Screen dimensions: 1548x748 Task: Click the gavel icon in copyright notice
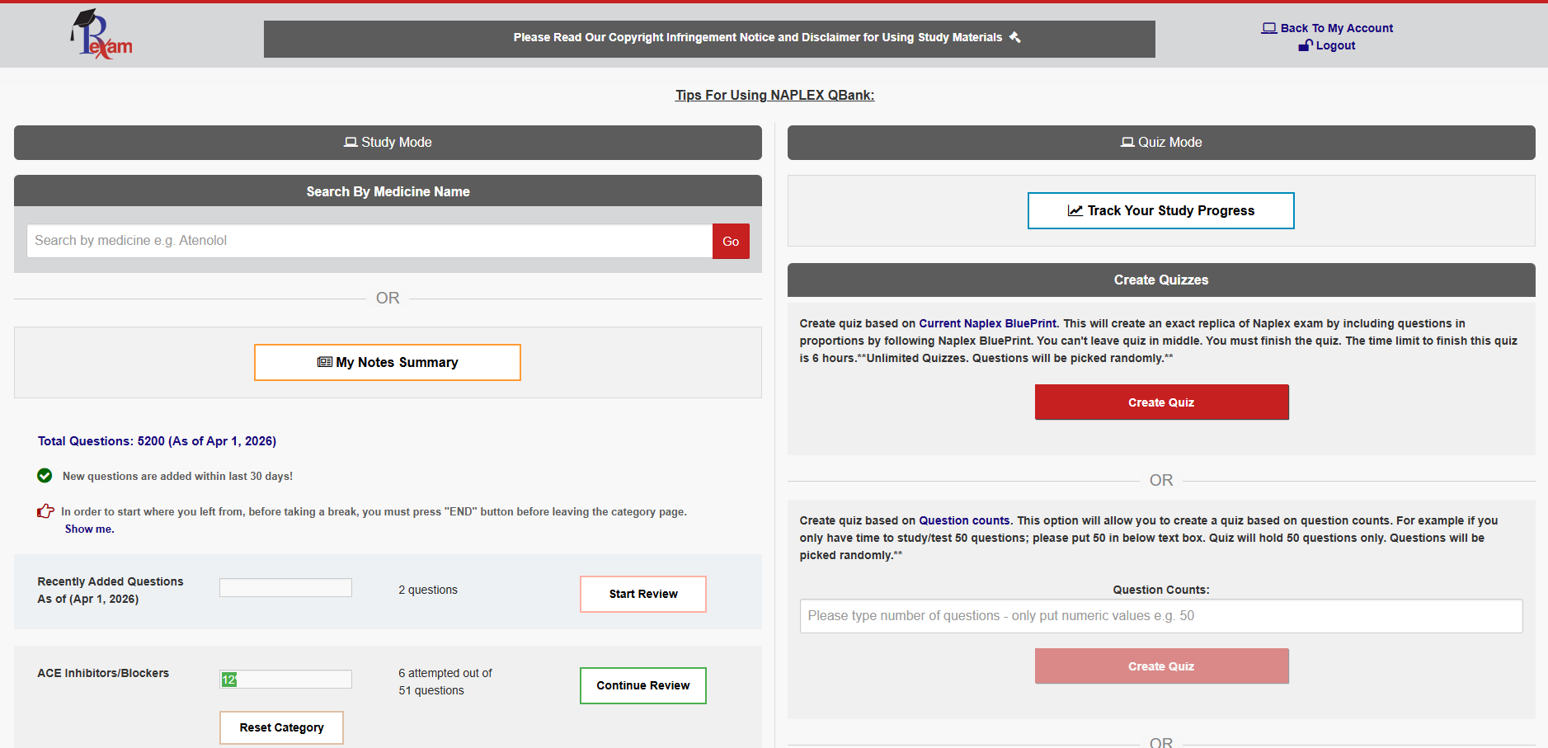pyautogui.click(x=1015, y=37)
